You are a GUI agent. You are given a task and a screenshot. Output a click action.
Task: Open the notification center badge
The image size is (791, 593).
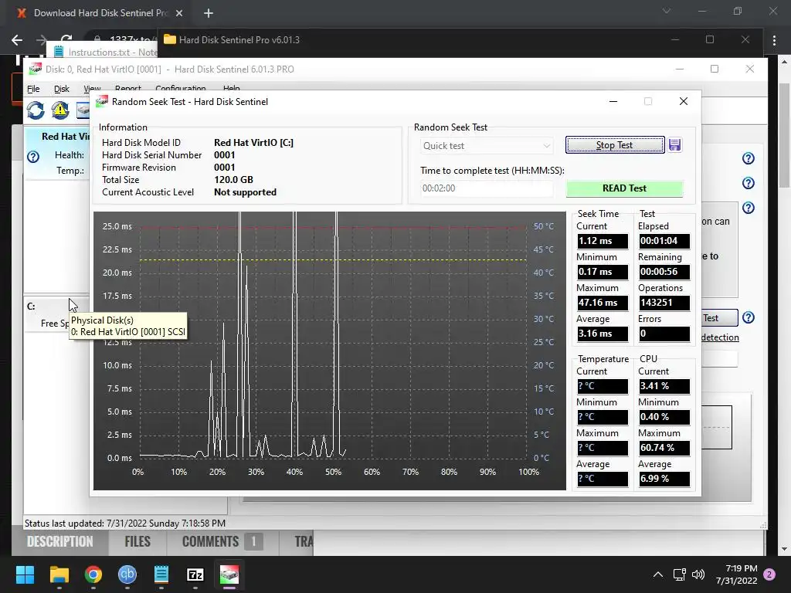click(770, 574)
